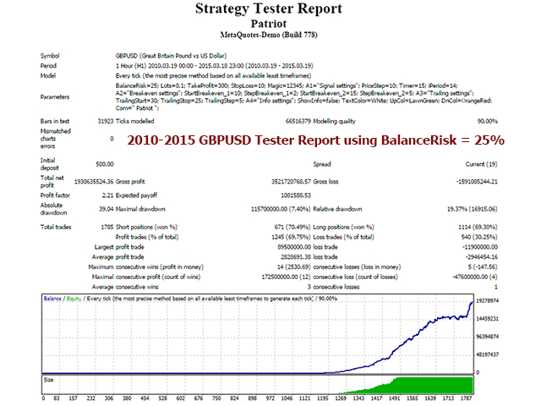Viewport: 541px width, 406px height.
Task: Click the y-axis label '19278974'
Action: point(487,301)
